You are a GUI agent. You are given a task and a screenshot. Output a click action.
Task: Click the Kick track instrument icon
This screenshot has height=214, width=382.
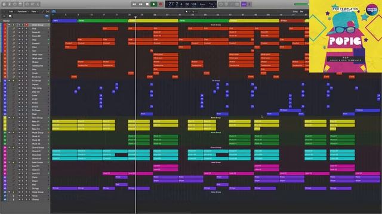[x=13, y=29]
